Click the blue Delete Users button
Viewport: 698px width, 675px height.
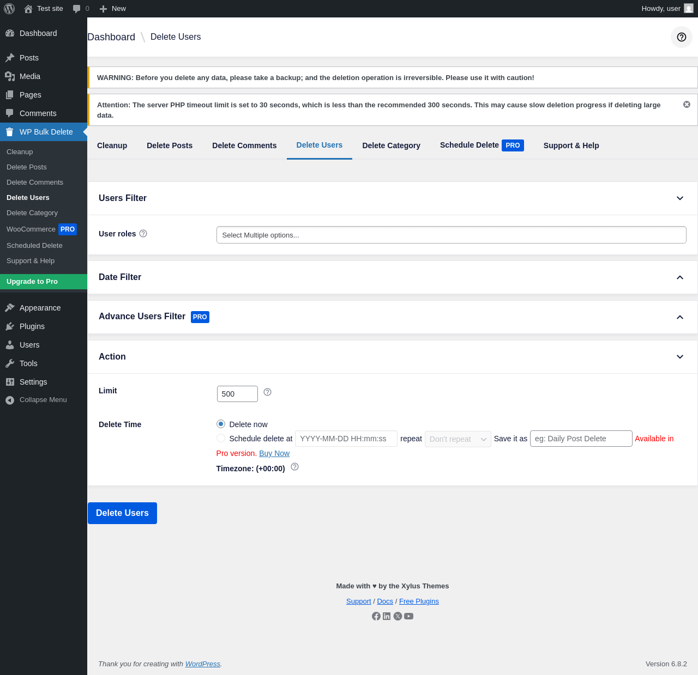[x=122, y=513]
